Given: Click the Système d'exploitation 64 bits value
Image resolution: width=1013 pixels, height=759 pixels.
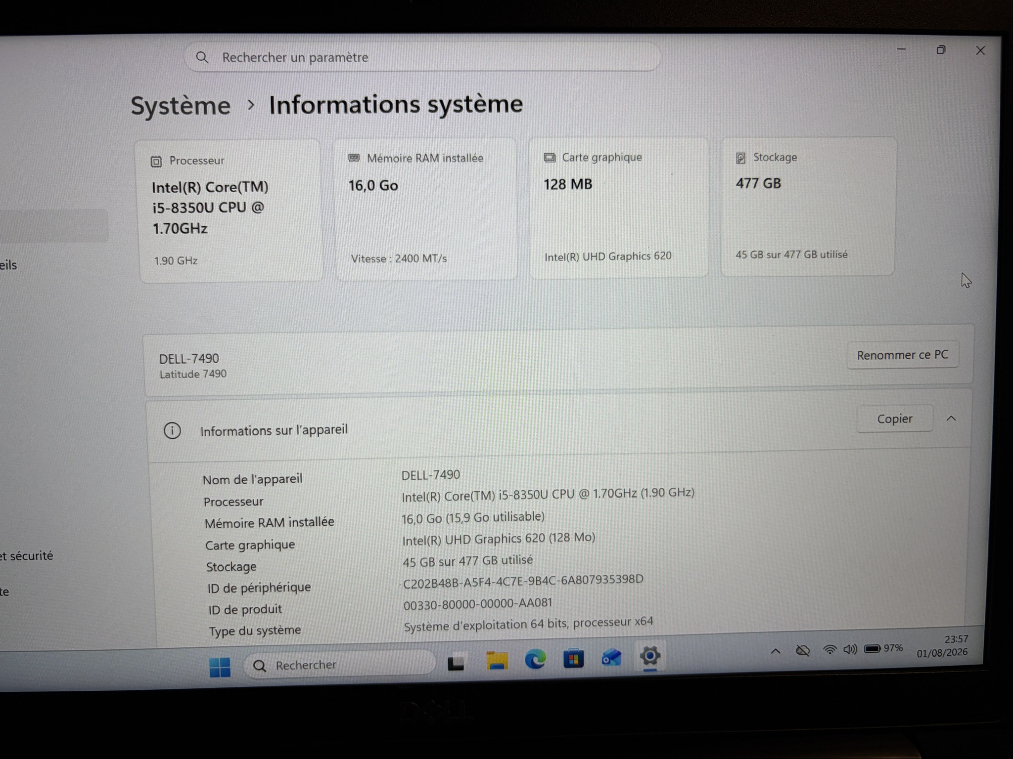Looking at the screenshot, I should coord(528,624).
